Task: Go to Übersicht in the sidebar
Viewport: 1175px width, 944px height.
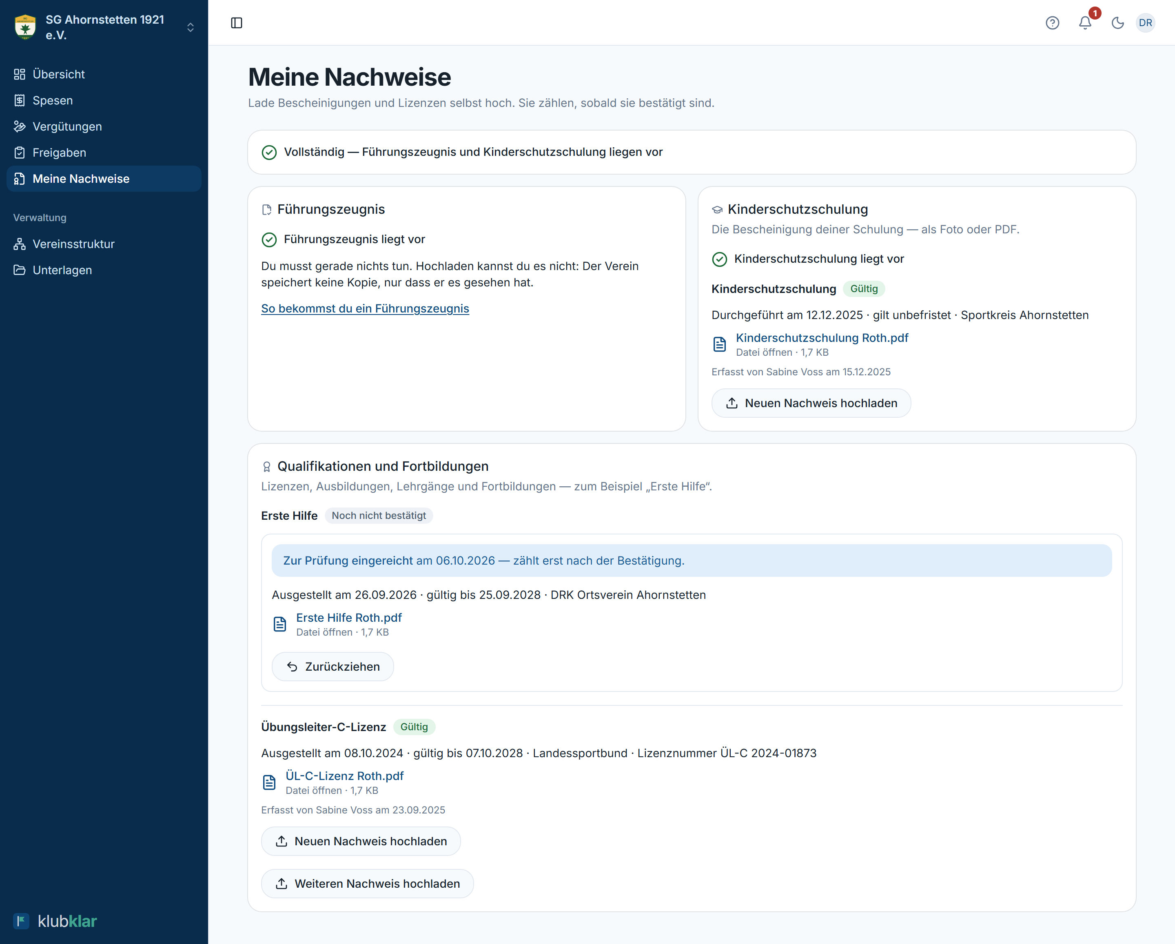Action: coord(104,74)
